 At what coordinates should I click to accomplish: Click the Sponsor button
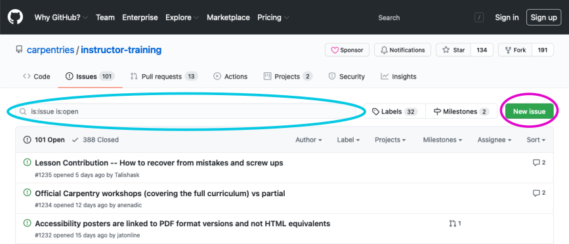click(347, 50)
